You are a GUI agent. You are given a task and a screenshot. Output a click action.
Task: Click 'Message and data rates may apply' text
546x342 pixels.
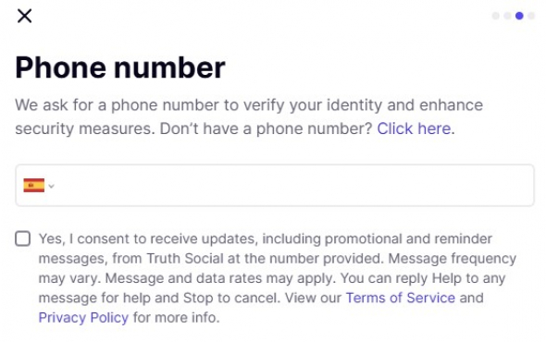click(x=220, y=278)
